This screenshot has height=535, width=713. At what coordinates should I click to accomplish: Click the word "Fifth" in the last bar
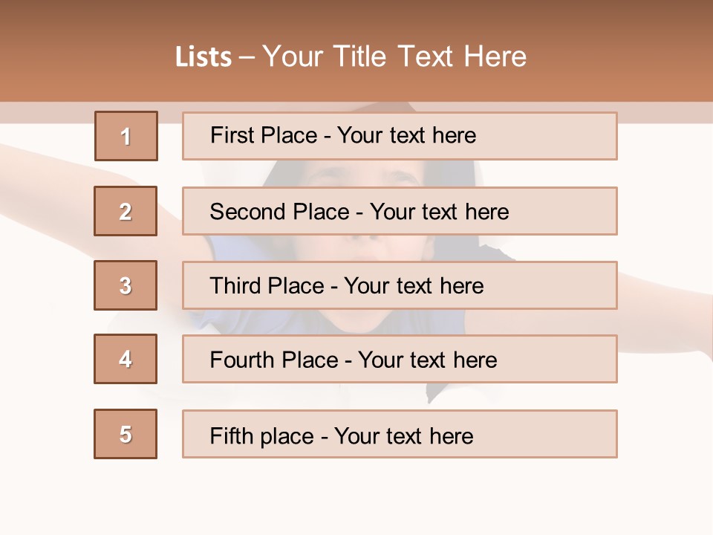pyautogui.click(x=231, y=435)
